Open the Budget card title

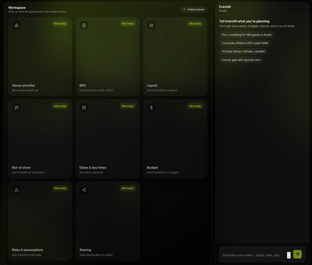[152, 168]
